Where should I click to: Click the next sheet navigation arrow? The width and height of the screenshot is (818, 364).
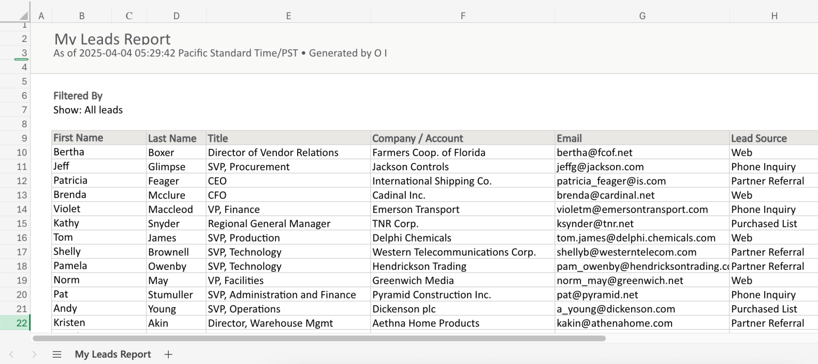pyautogui.click(x=34, y=354)
